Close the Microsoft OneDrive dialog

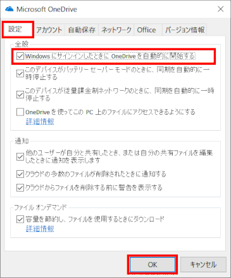point(221,9)
